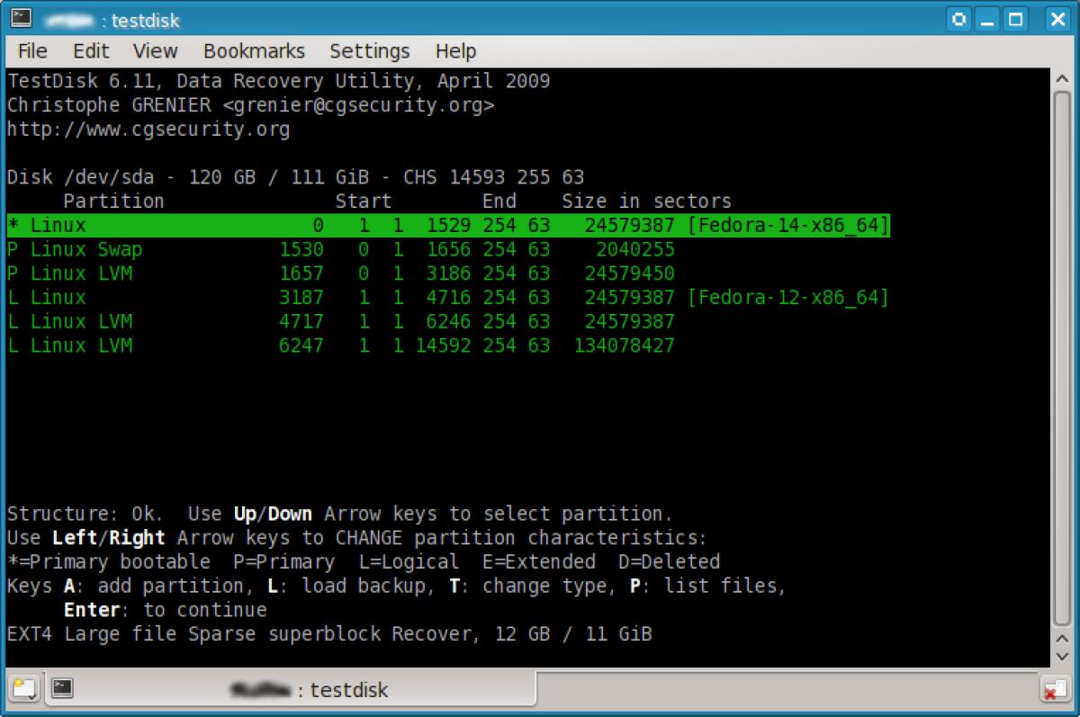Viewport: 1080px width, 717px height.
Task: Open the Edit menu
Action: point(90,51)
